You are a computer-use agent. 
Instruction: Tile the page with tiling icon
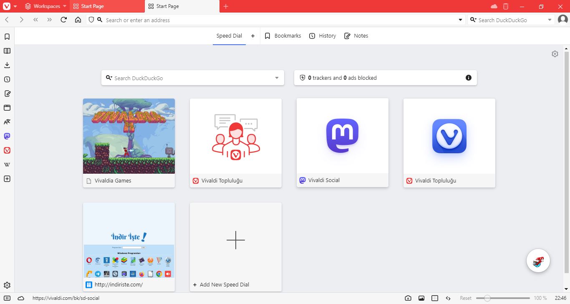(x=435, y=298)
